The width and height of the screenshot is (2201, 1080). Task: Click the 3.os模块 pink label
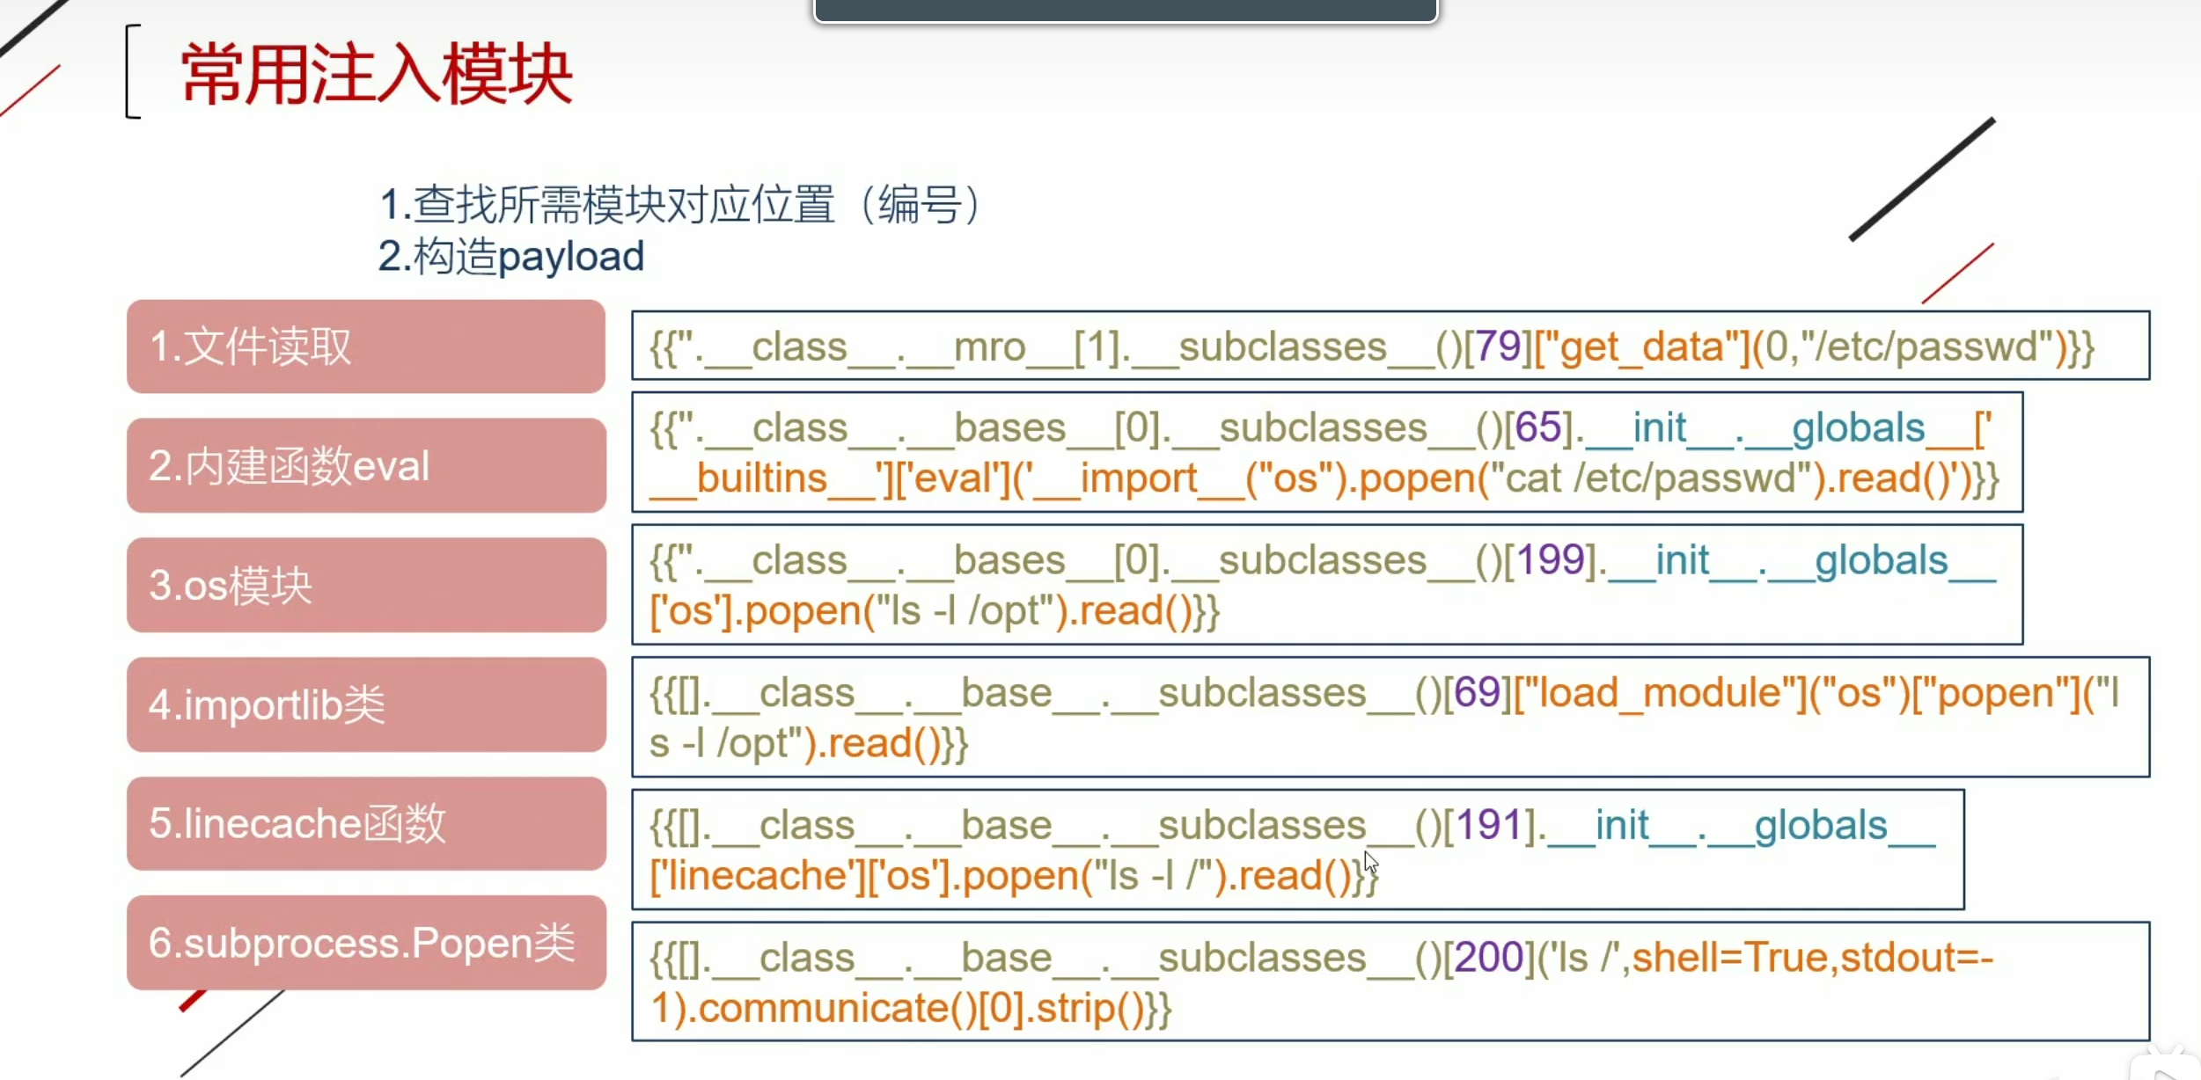pyautogui.click(x=365, y=585)
